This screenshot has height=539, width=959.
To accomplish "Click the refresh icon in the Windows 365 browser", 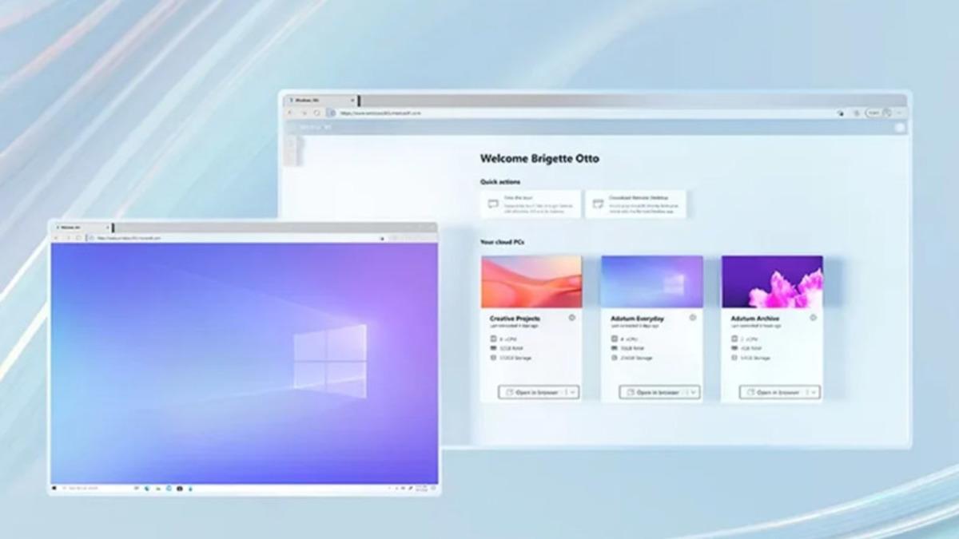I will pyautogui.click(x=317, y=113).
